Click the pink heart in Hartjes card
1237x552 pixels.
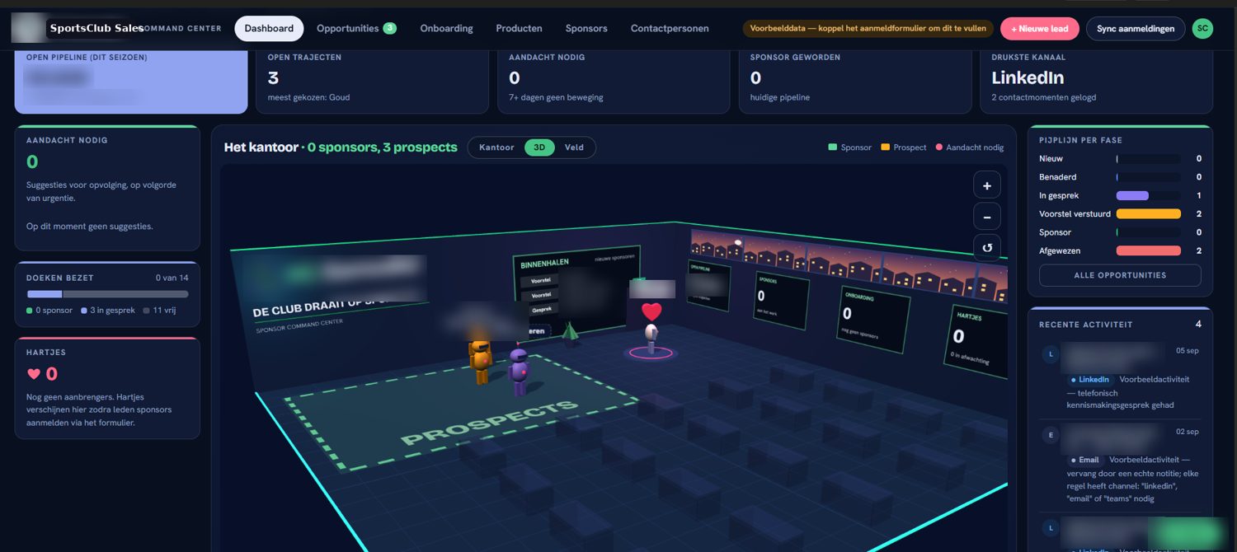tap(34, 374)
